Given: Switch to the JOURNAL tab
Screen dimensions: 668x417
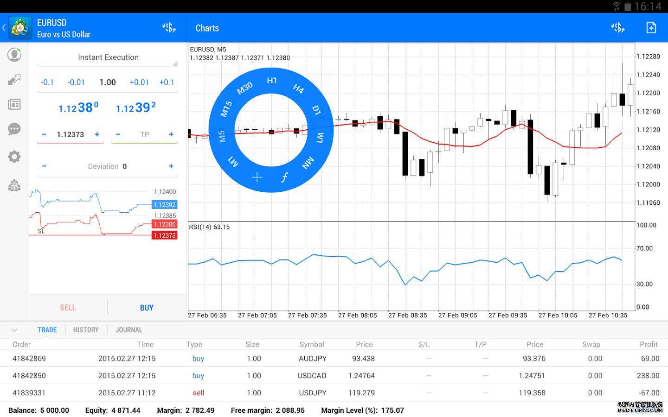Looking at the screenshot, I should click(x=129, y=330).
